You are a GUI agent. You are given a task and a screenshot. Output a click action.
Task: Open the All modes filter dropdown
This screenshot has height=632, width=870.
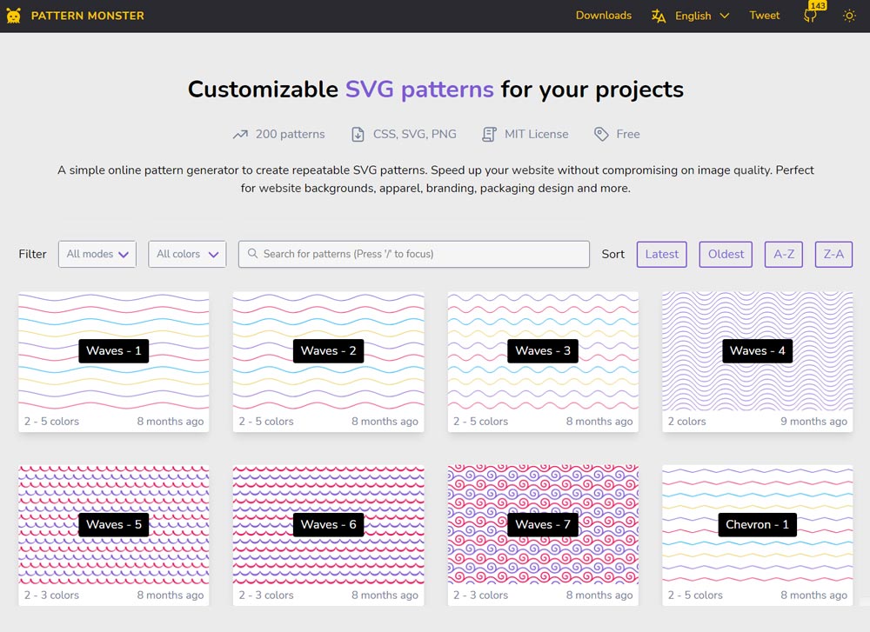(x=97, y=254)
